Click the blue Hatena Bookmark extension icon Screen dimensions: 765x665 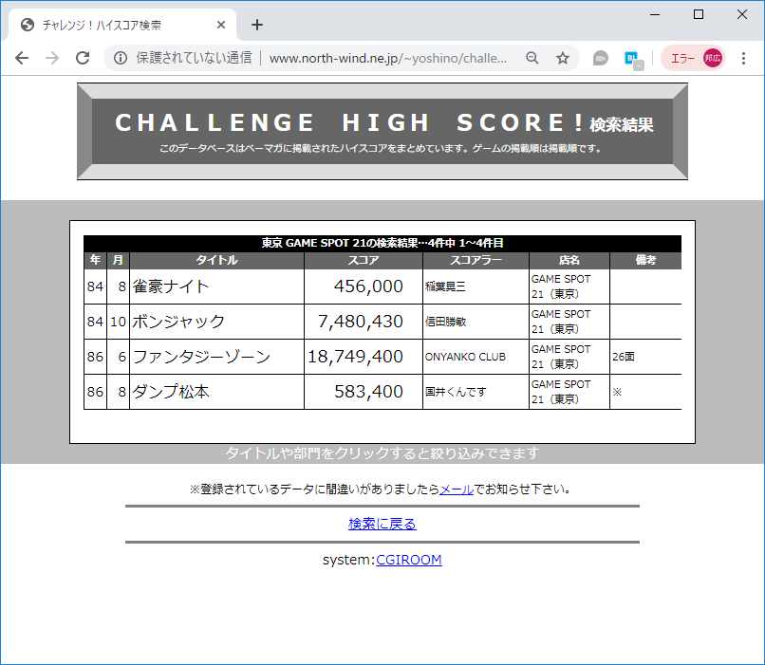point(628,58)
